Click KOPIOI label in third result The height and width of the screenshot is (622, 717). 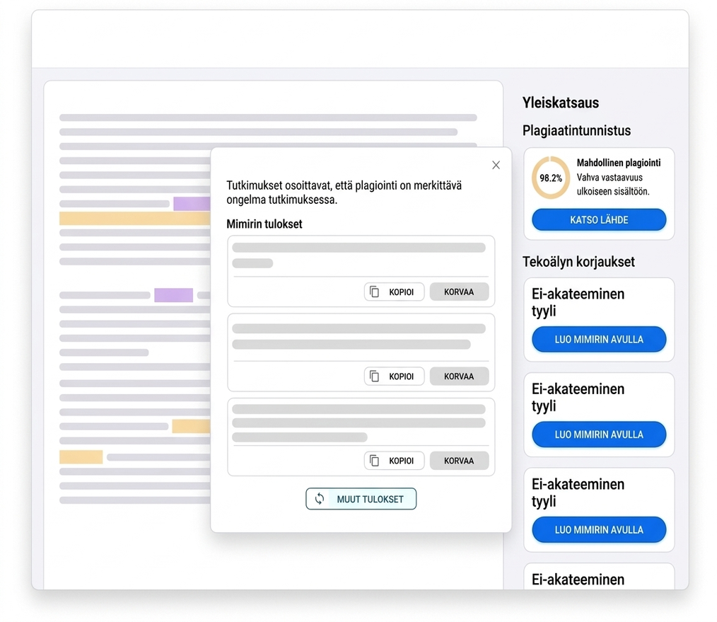(401, 461)
